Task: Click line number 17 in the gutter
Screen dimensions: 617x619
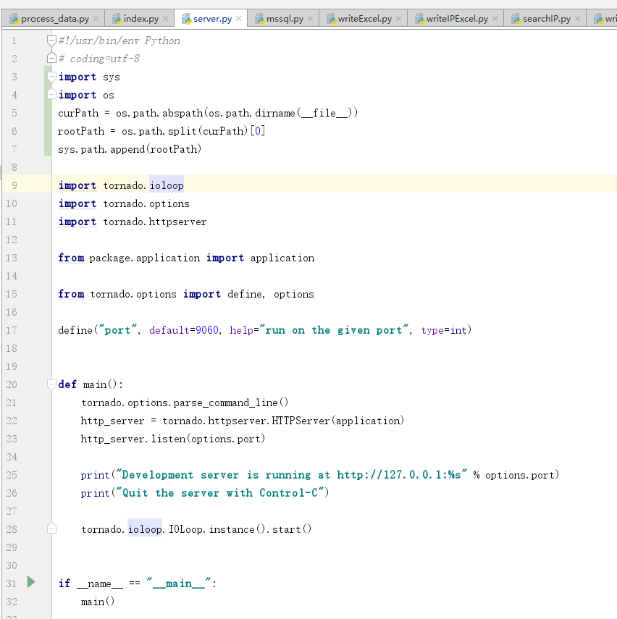Action: [x=12, y=330]
